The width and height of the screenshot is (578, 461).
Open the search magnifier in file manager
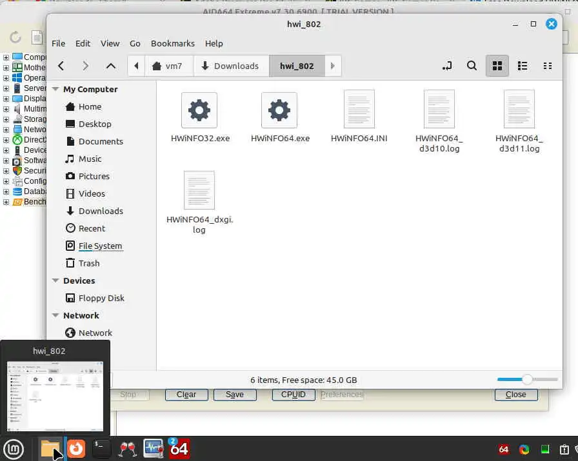(x=472, y=66)
